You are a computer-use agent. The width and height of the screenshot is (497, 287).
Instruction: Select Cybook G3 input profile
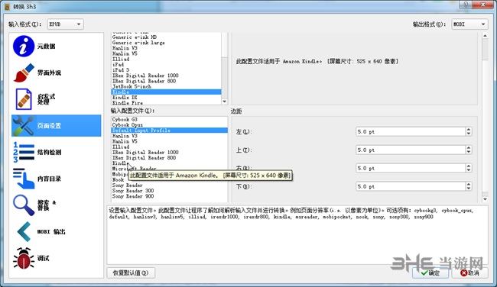point(169,119)
